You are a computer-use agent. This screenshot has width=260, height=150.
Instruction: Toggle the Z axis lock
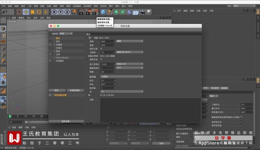point(67,12)
